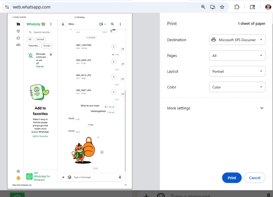Click the video call icon in the preview
This screenshot has width=273, height=197.
(102, 24)
